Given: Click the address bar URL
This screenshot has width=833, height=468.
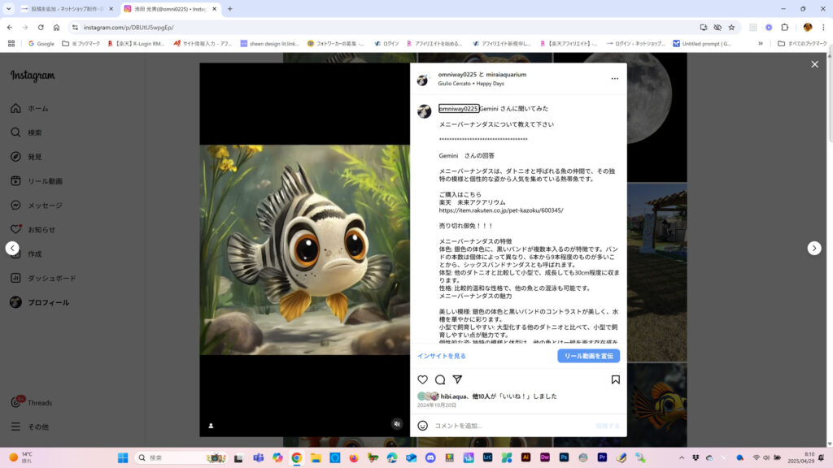Looking at the screenshot, I should (x=129, y=28).
